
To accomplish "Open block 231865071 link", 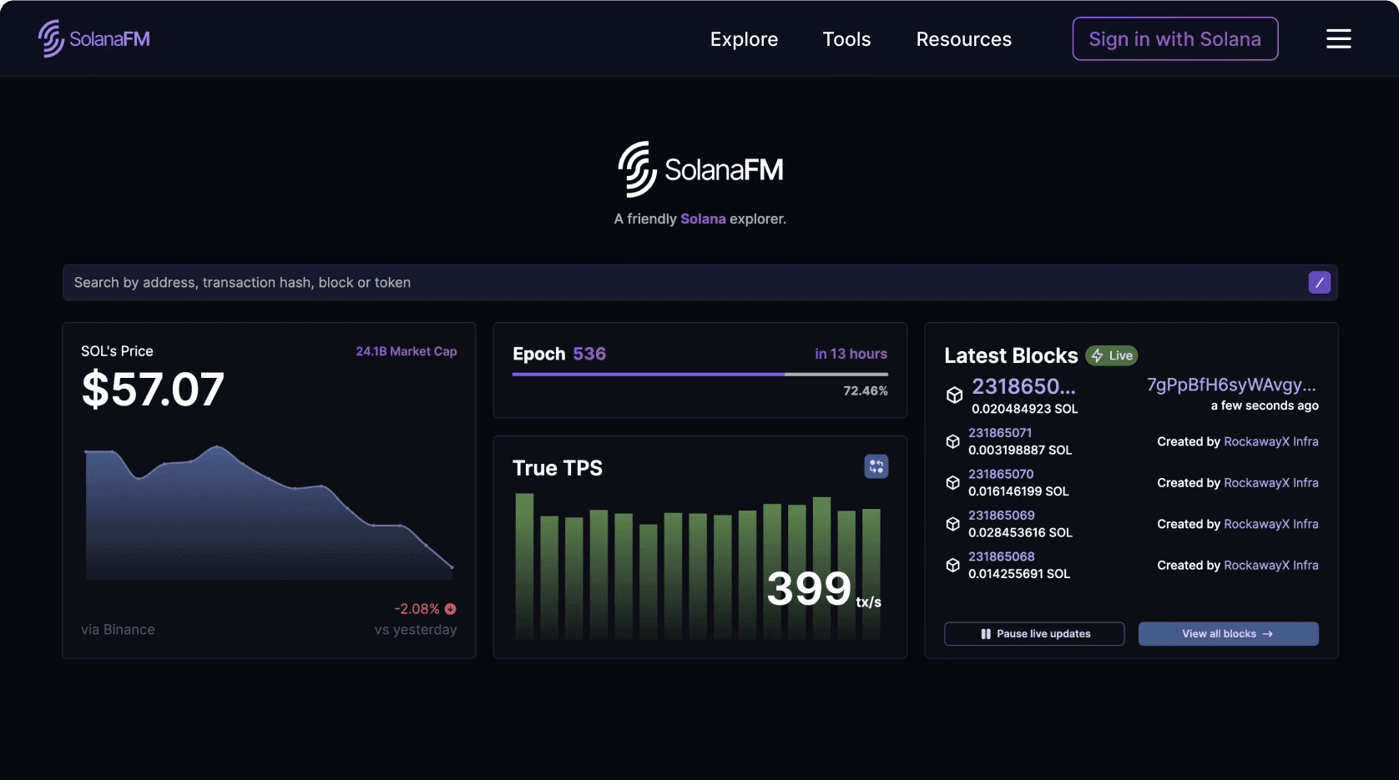I will pos(1000,433).
